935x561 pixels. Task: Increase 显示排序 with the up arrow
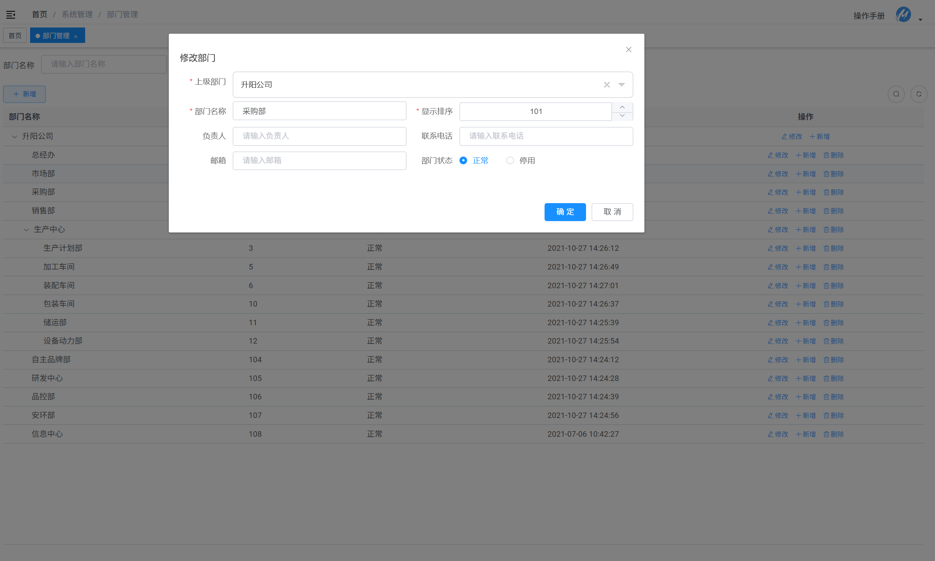point(622,107)
